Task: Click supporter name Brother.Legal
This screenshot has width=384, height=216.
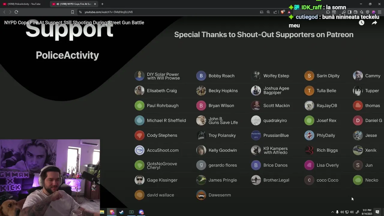Action: tap(276, 180)
